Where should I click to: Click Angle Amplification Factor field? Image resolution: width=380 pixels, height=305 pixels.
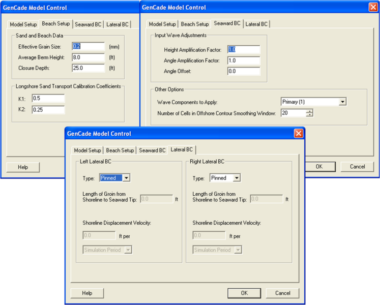(244, 60)
